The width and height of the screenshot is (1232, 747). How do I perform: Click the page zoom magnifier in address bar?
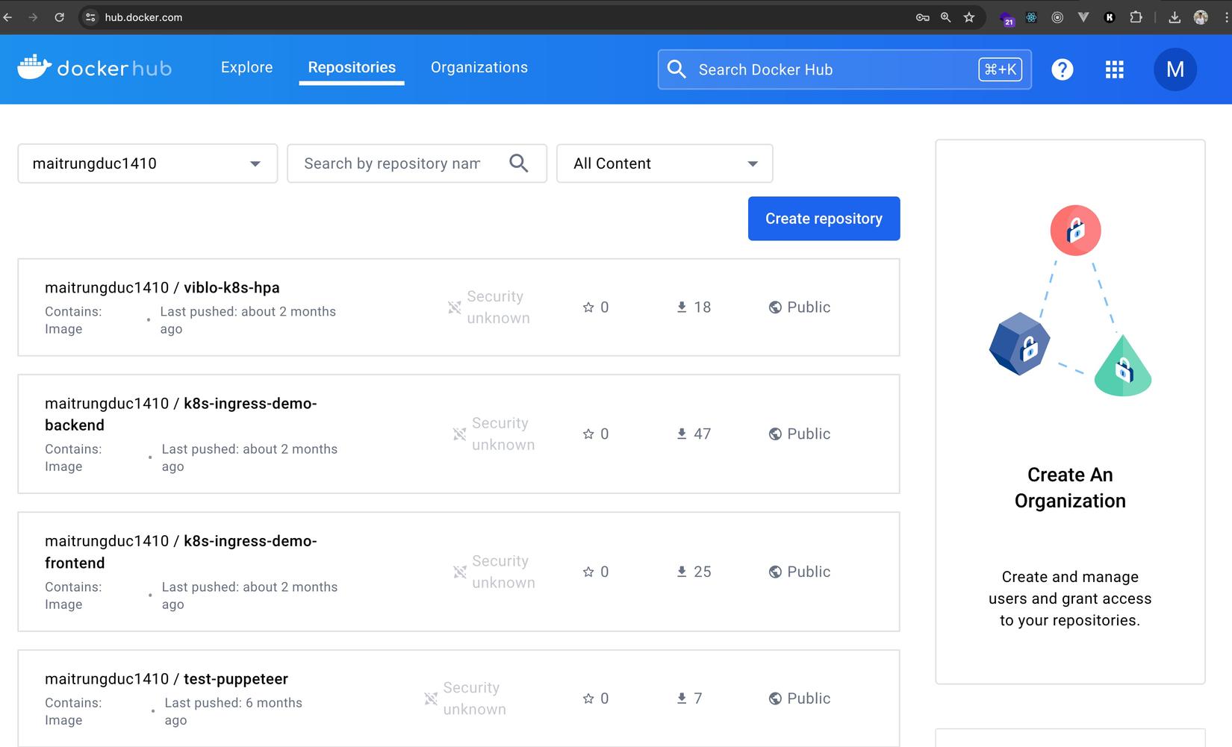[946, 17]
